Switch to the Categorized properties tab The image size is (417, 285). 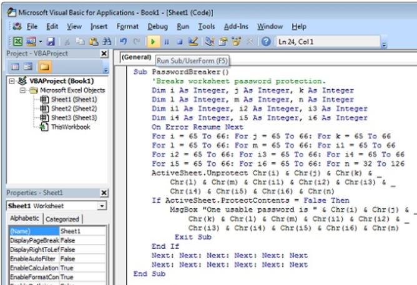pos(63,219)
